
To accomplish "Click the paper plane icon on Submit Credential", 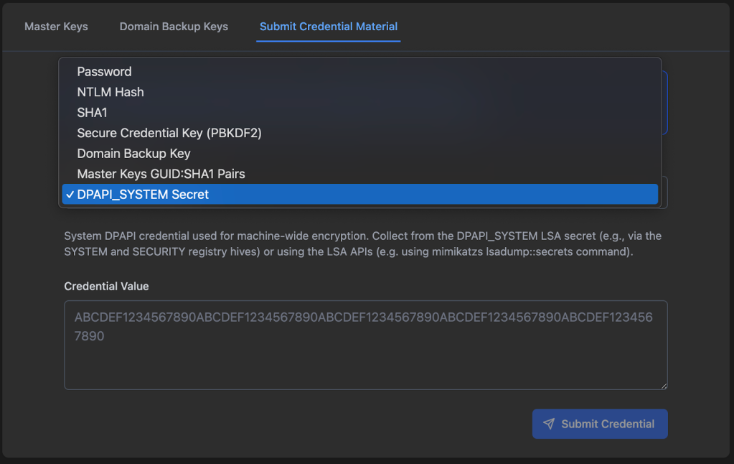I will coord(549,424).
